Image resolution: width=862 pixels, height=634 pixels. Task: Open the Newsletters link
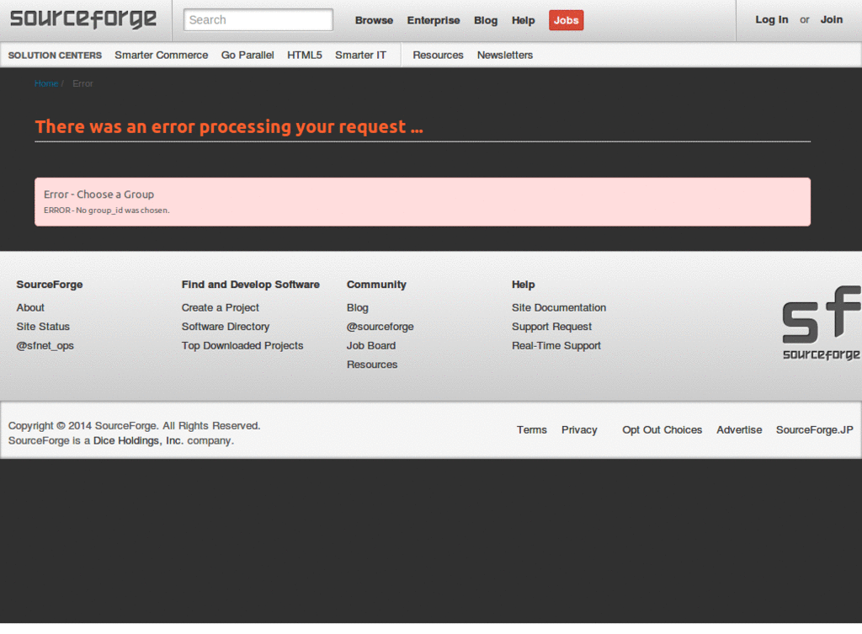(x=504, y=55)
